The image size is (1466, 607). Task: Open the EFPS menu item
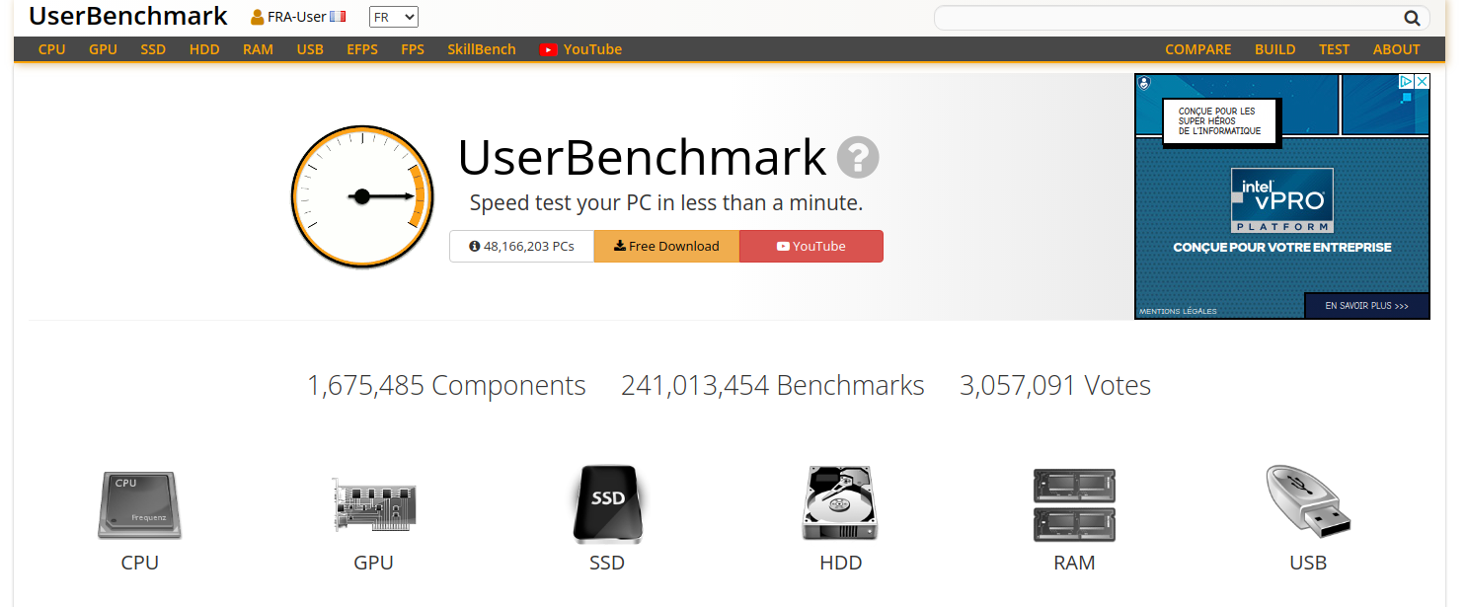pyautogui.click(x=362, y=49)
